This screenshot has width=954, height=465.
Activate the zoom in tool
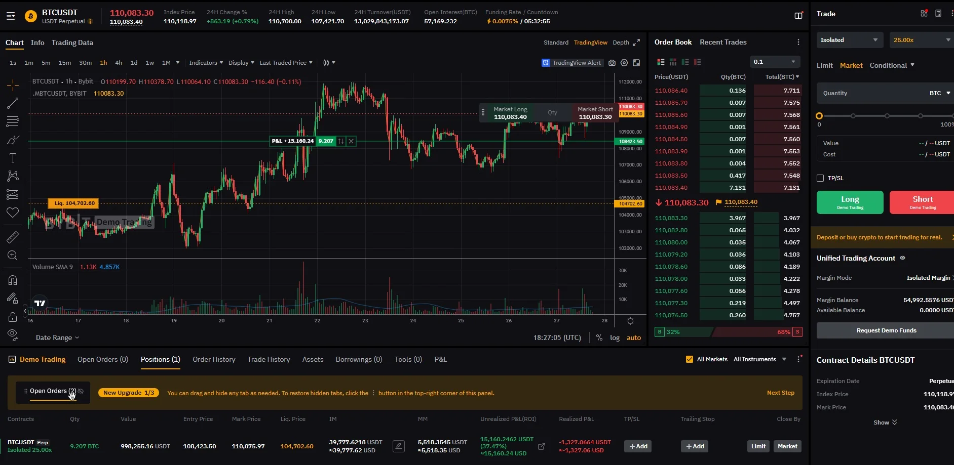[x=13, y=256]
